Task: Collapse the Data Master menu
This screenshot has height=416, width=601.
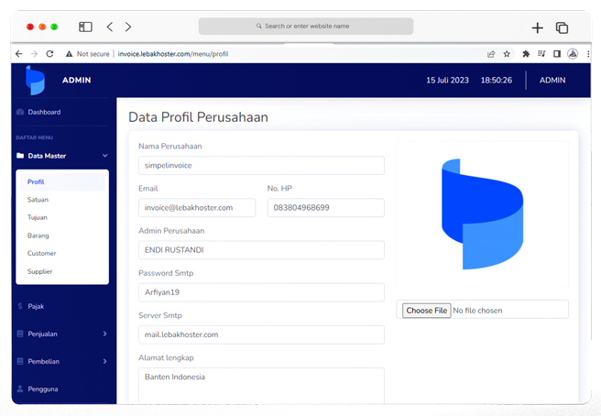Action: coord(104,156)
